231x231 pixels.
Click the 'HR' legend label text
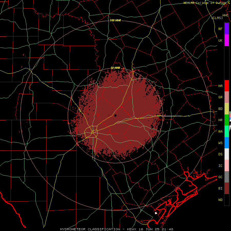coord(220,120)
